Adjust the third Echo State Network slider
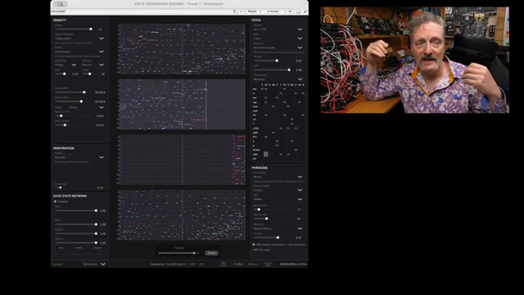The image size is (524, 295). [x=76, y=234]
